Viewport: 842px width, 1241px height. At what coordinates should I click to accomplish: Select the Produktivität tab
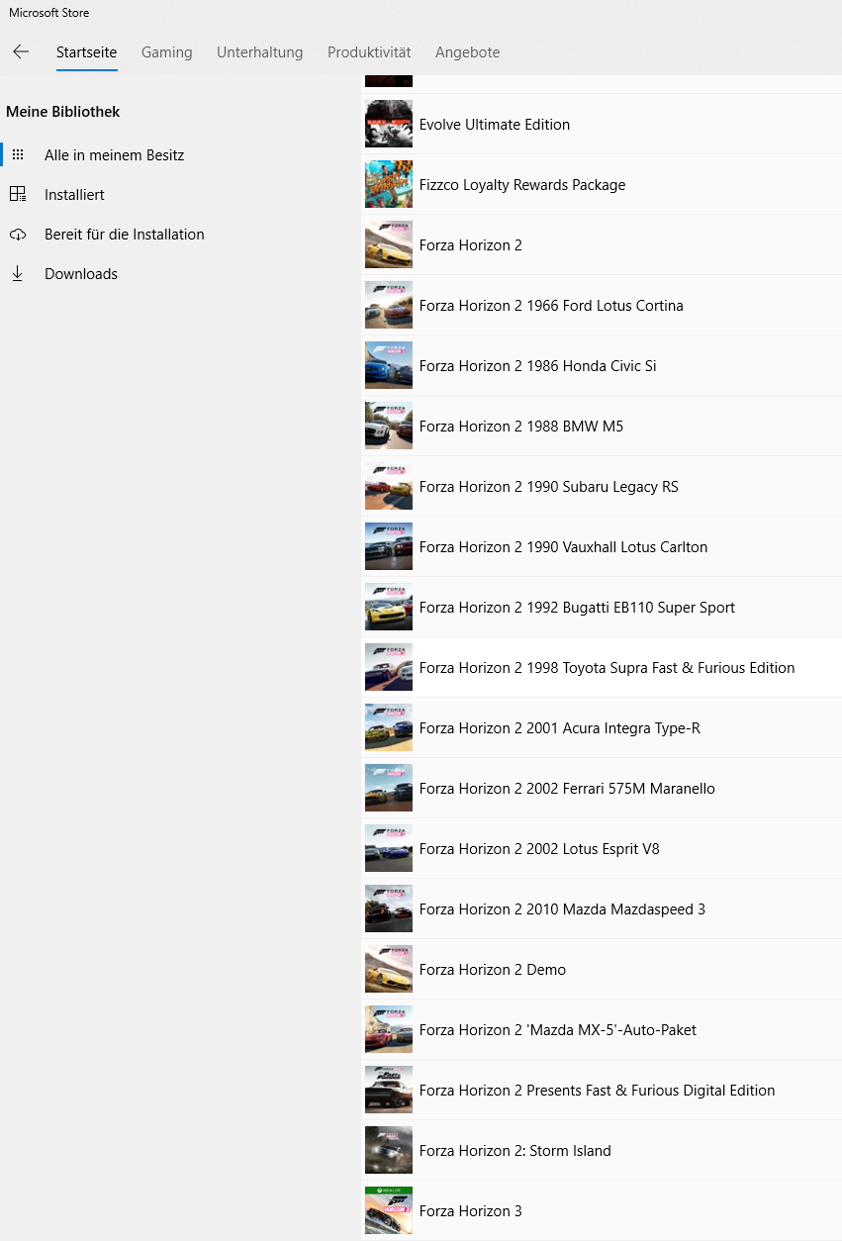(369, 52)
